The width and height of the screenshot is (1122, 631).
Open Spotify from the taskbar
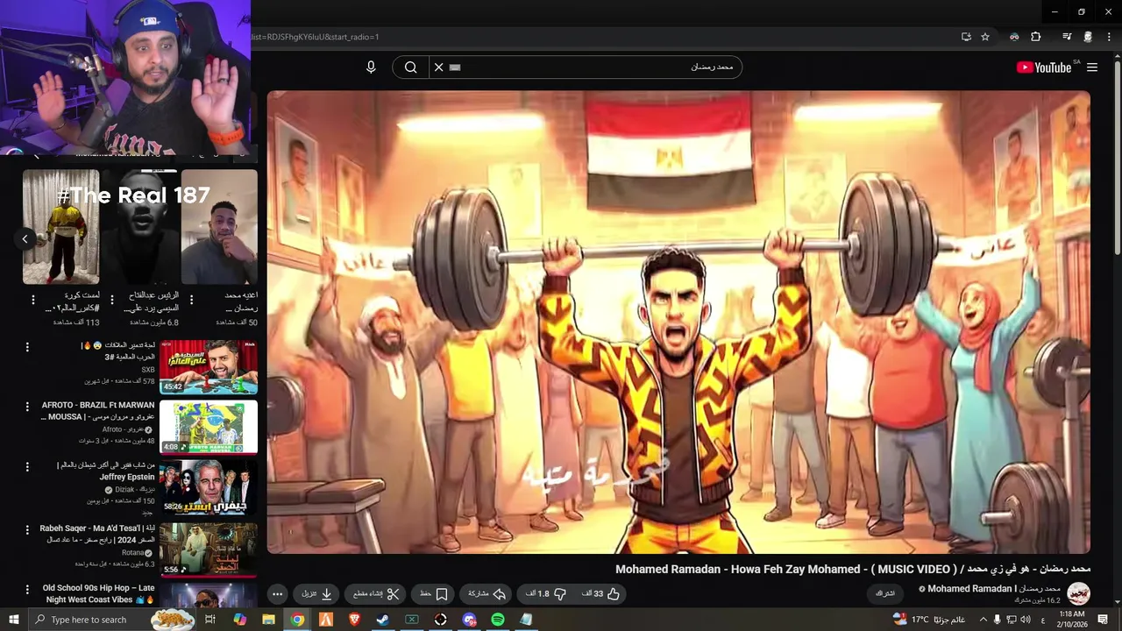pyautogui.click(x=498, y=620)
